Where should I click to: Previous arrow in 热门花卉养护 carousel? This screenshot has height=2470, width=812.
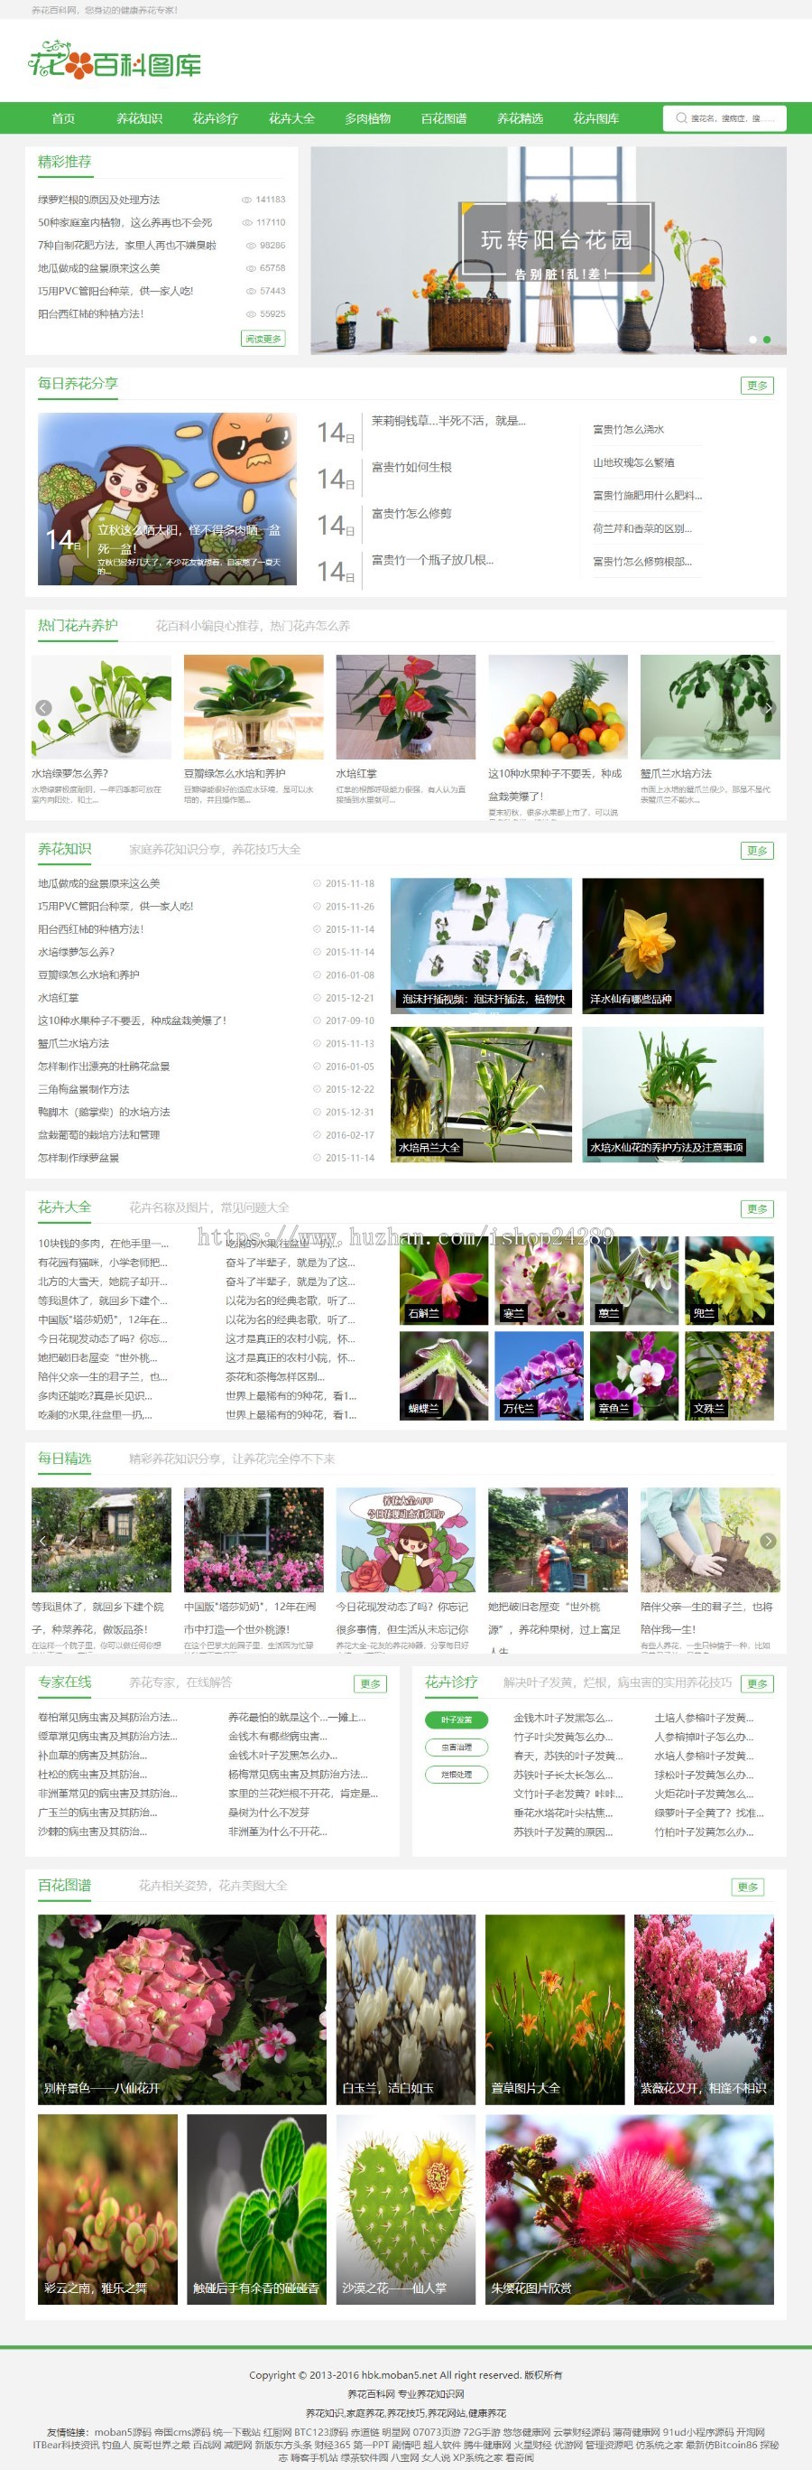tap(43, 708)
